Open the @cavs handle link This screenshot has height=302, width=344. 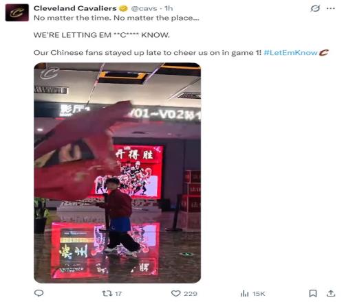[x=144, y=8]
